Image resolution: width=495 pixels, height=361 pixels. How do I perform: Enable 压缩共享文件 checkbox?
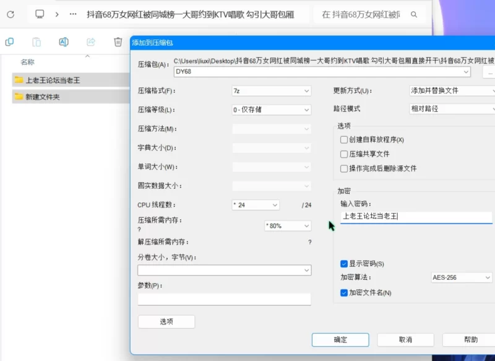(x=344, y=154)
